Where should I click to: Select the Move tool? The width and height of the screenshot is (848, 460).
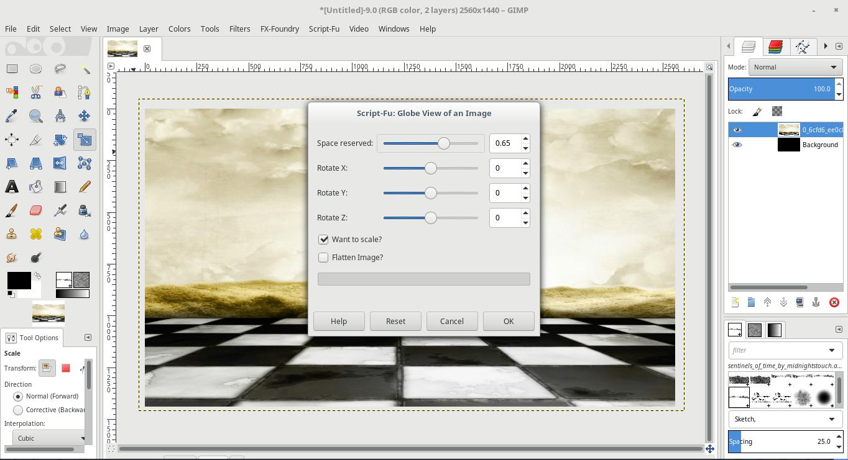(85, 116)
